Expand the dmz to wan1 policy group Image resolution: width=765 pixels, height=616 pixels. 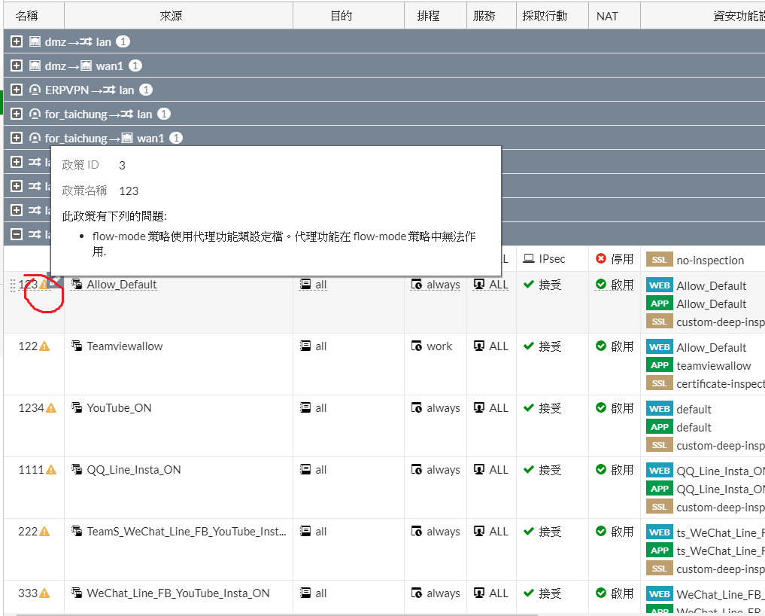[x=17, y=66]
